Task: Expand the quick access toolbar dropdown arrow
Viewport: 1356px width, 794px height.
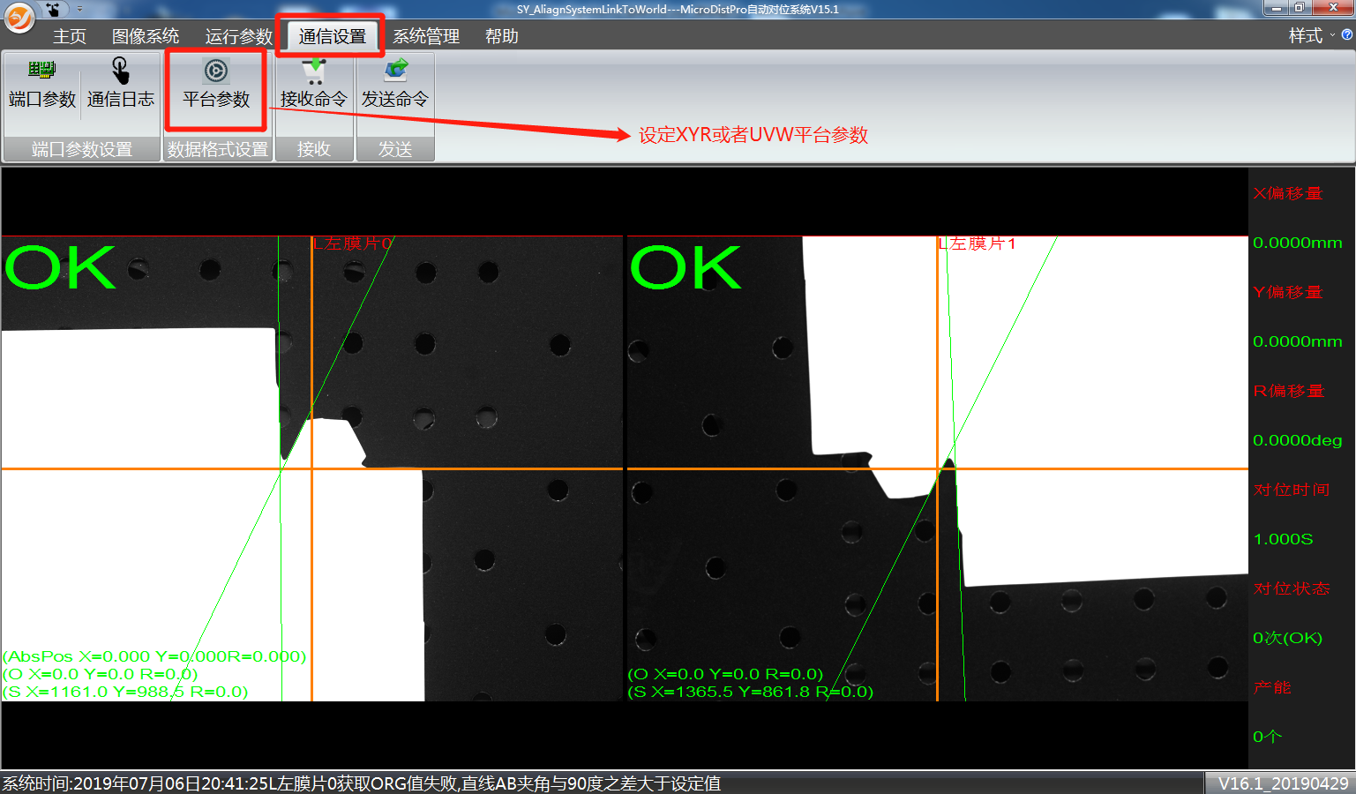Action: [x=79, y=9]
